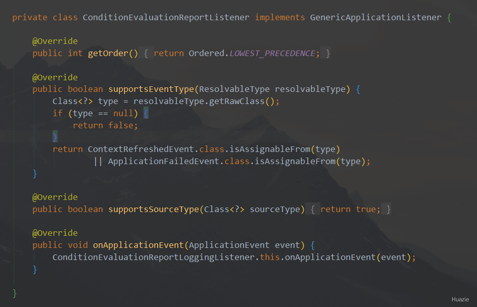Click the closing brace of supportsEventType method
The height and width of the screenshot is (307, 477).
tap(35, 174)
